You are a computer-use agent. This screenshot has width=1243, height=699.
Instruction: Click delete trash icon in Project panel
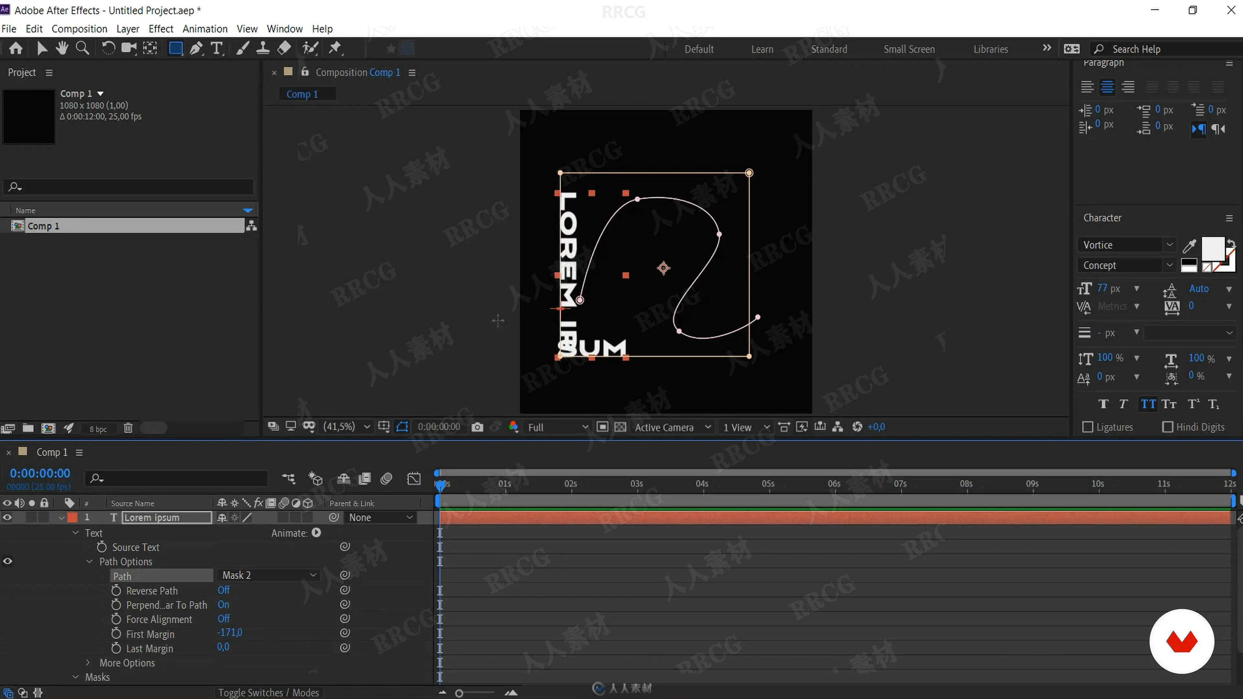[x=128, y=428]
